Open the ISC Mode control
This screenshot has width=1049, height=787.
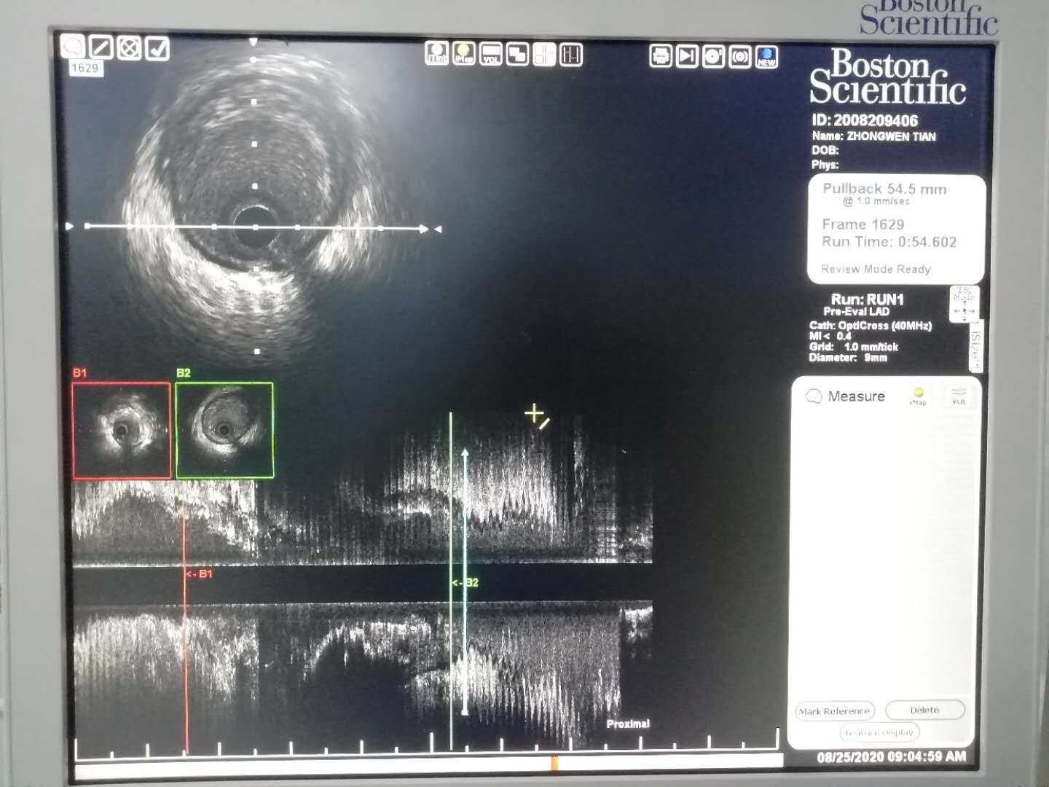(964, 304)
